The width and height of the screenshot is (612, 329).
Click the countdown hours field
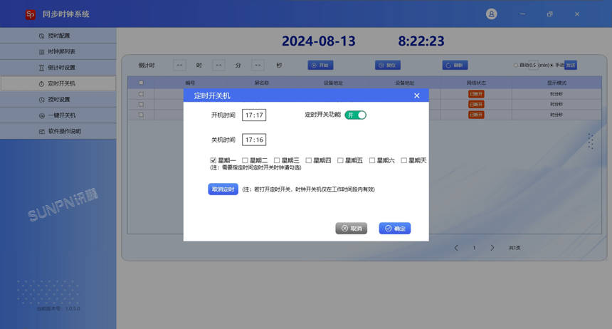tap(179, 66)
